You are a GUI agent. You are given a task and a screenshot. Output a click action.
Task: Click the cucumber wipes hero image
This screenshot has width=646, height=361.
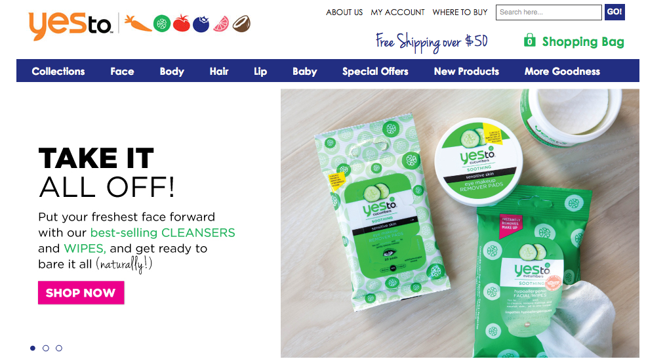pos(460,223)
